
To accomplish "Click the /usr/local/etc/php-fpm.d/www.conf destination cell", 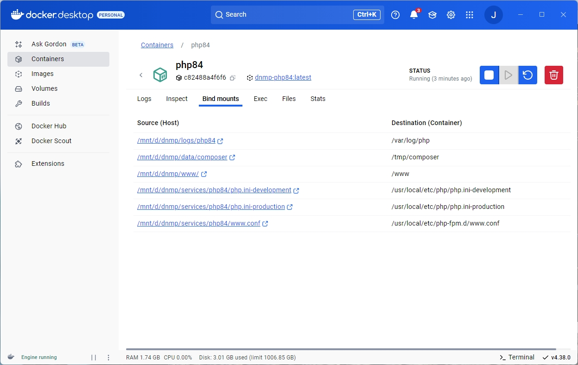I will [x=445, y=224].
